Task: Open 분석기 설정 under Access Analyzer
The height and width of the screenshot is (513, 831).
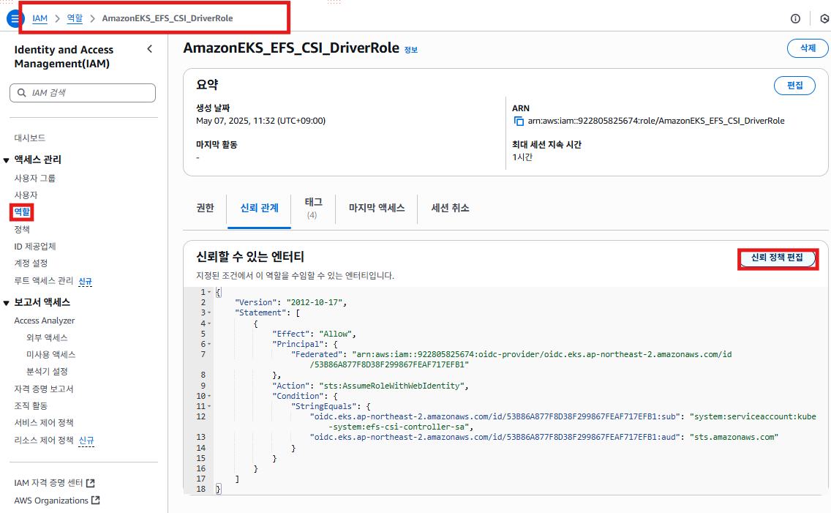Action: coord(47,372)
